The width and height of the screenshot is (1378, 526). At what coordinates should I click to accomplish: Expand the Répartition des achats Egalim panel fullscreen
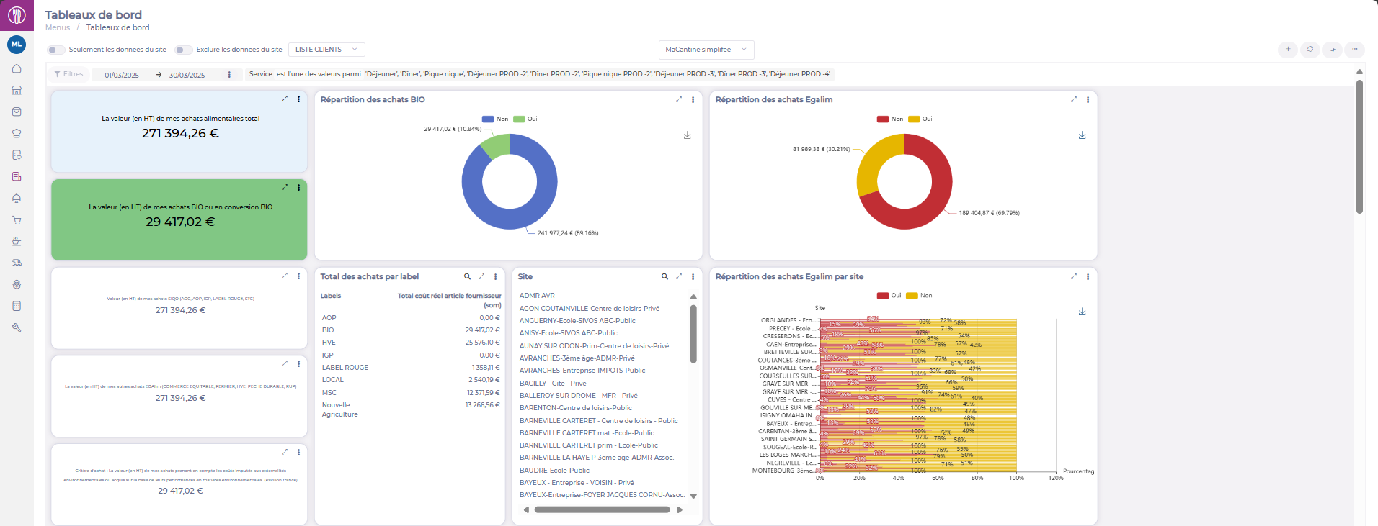tap(1073, 99)
